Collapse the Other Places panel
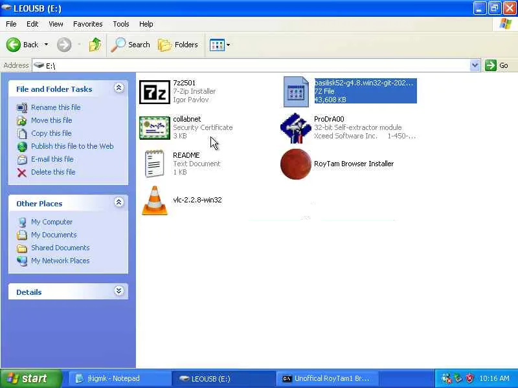This screenshot has height=388, width=518. (119, 202)
